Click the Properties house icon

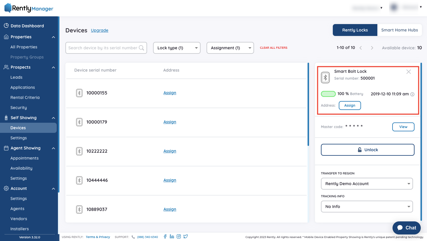[6, 37]
